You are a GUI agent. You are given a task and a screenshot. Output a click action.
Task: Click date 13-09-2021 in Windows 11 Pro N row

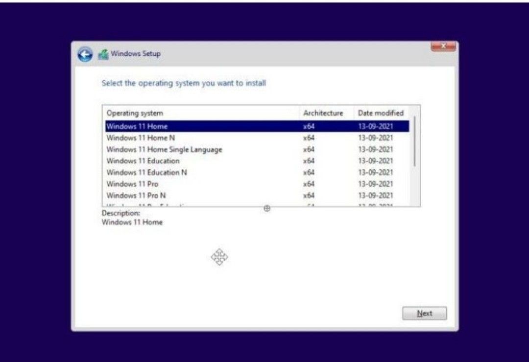pos(376,196)
